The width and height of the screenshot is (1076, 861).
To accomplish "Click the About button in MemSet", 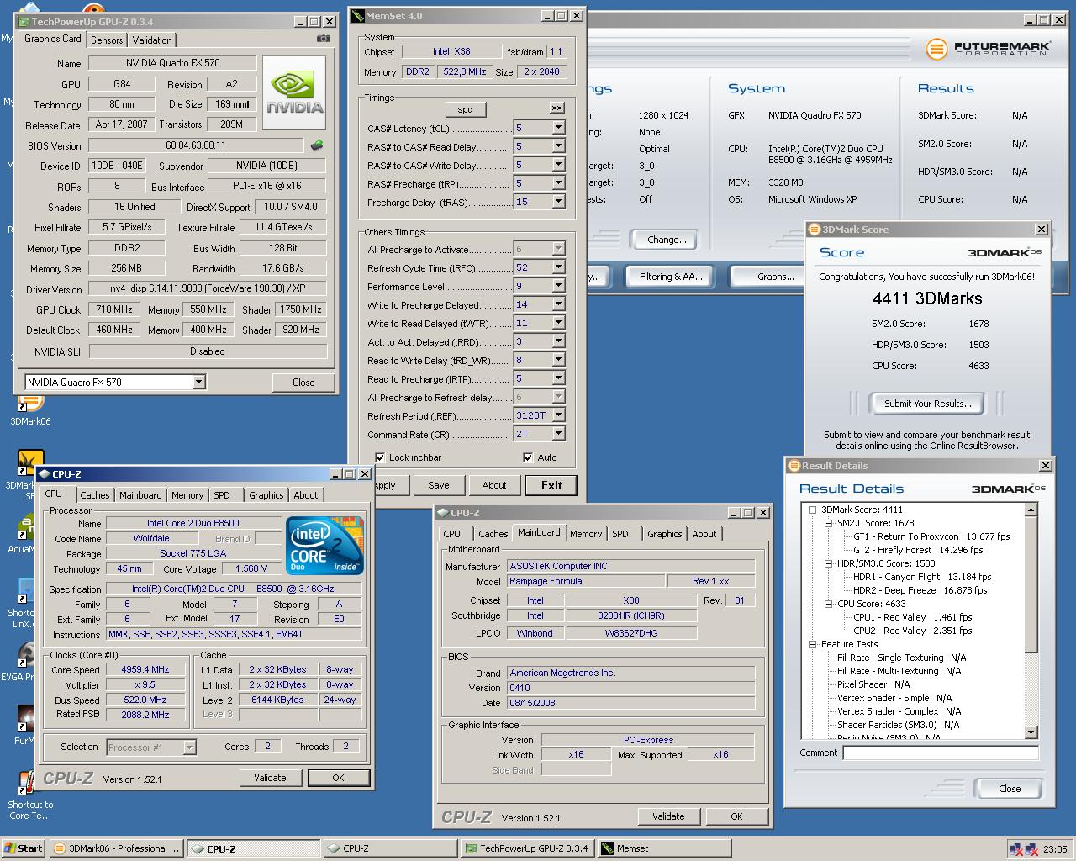I will tap(494, 485).
